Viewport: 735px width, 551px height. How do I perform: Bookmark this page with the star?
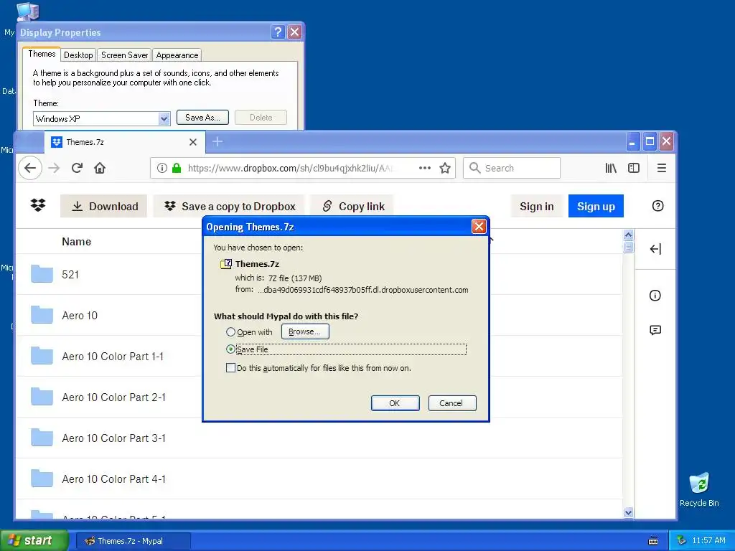point(445,168)
